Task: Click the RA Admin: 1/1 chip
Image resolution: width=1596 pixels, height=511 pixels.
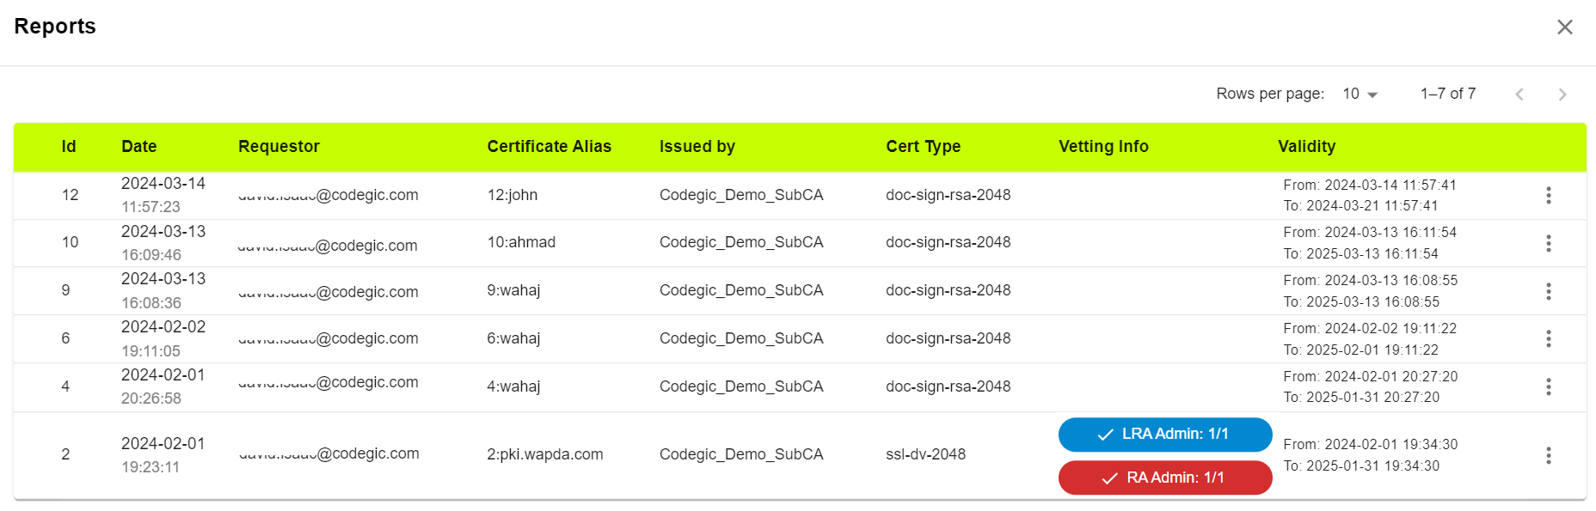Action: (1165, 478)
